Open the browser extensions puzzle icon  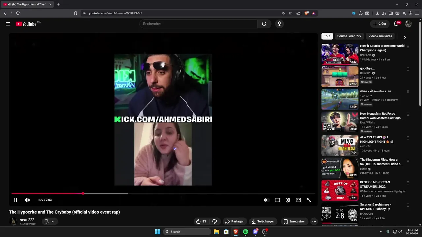[360, 13]
